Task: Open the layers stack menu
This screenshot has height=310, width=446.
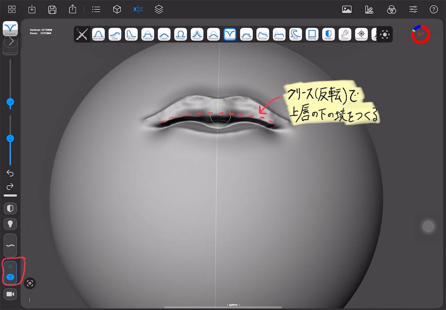Action: point(159,10)
